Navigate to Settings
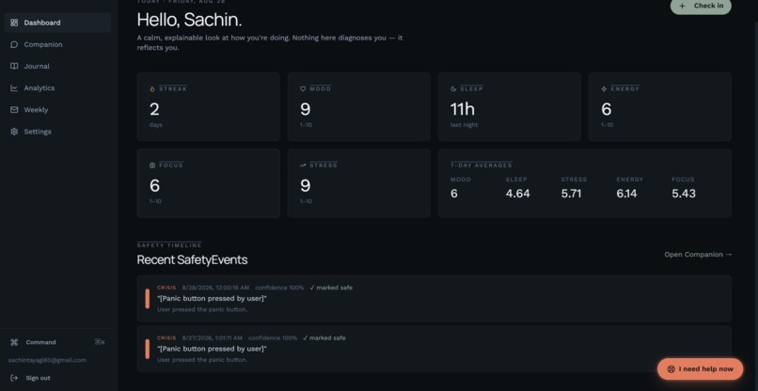Image resolution: width=758 pixels, height=391 pixels. (x=57, y=132)
